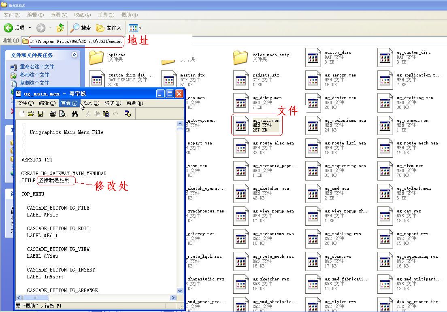Screen dimensions: 447x312
Task: Click 复制这个文件 copy file link
Action: tap(34, 83)
